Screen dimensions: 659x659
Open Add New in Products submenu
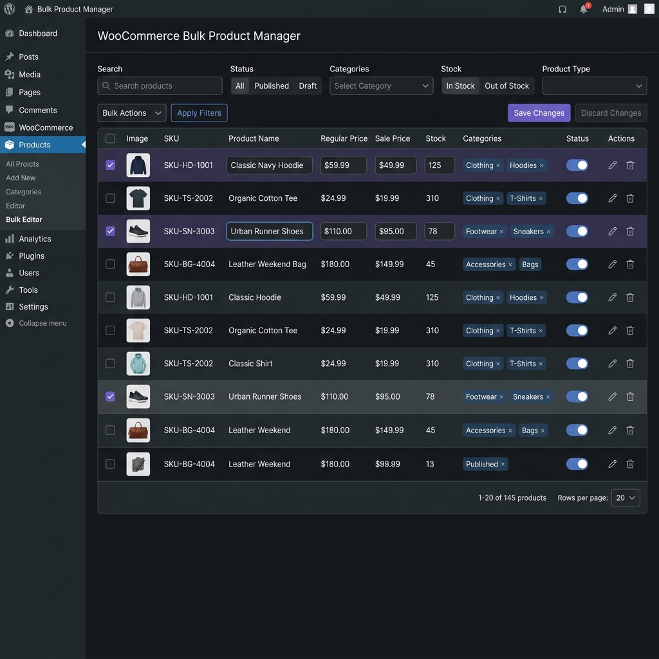tap(21, 178)
